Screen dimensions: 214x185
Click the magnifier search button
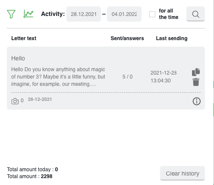[195, 14]
